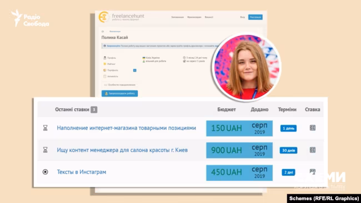Click the Ukraine flag icon near Київ
361x203 pixels.
coord(144,58)
